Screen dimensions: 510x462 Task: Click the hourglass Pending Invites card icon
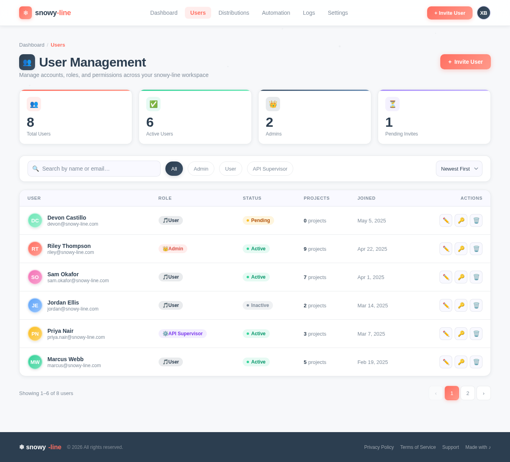pos(392,104)
